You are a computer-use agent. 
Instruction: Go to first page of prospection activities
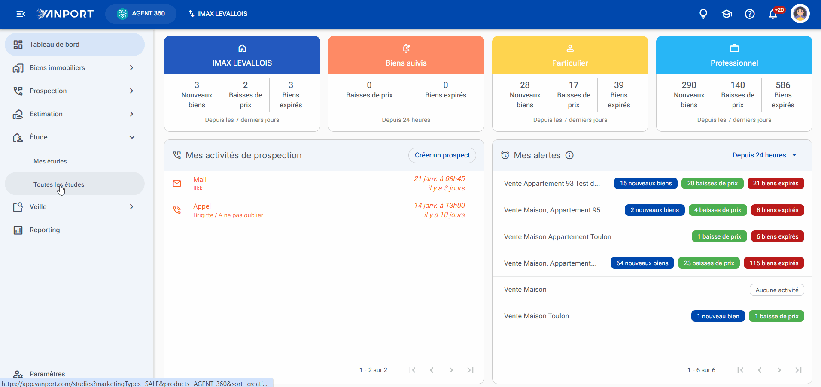pyautogui.click(x=412, y=370)
